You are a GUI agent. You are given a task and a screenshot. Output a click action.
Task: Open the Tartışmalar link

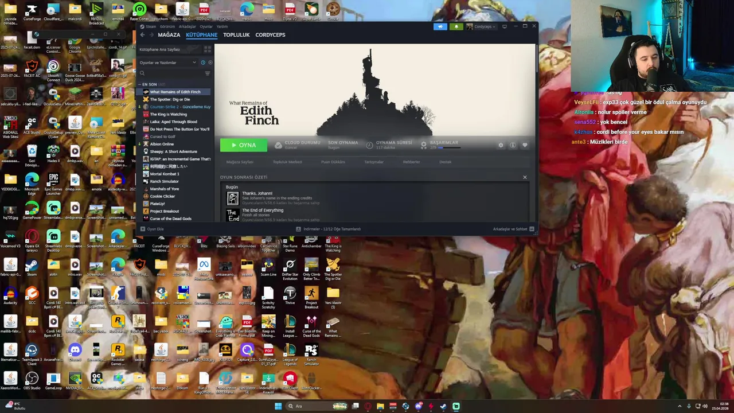[x=374, y=162]
